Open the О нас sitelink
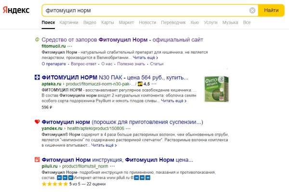 tap(107, 64)
